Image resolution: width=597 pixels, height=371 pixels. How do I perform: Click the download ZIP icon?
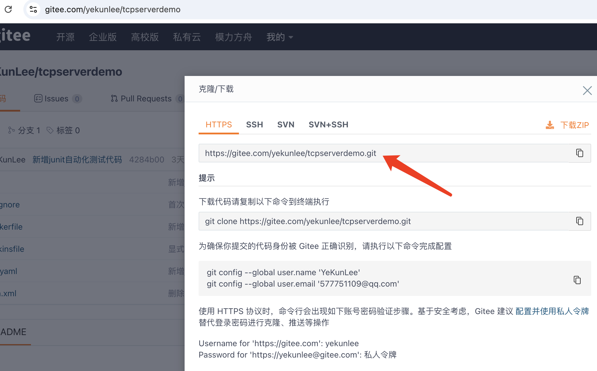[x=550, y=125]
